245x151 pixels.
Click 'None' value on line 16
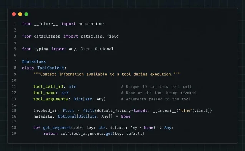126,116
